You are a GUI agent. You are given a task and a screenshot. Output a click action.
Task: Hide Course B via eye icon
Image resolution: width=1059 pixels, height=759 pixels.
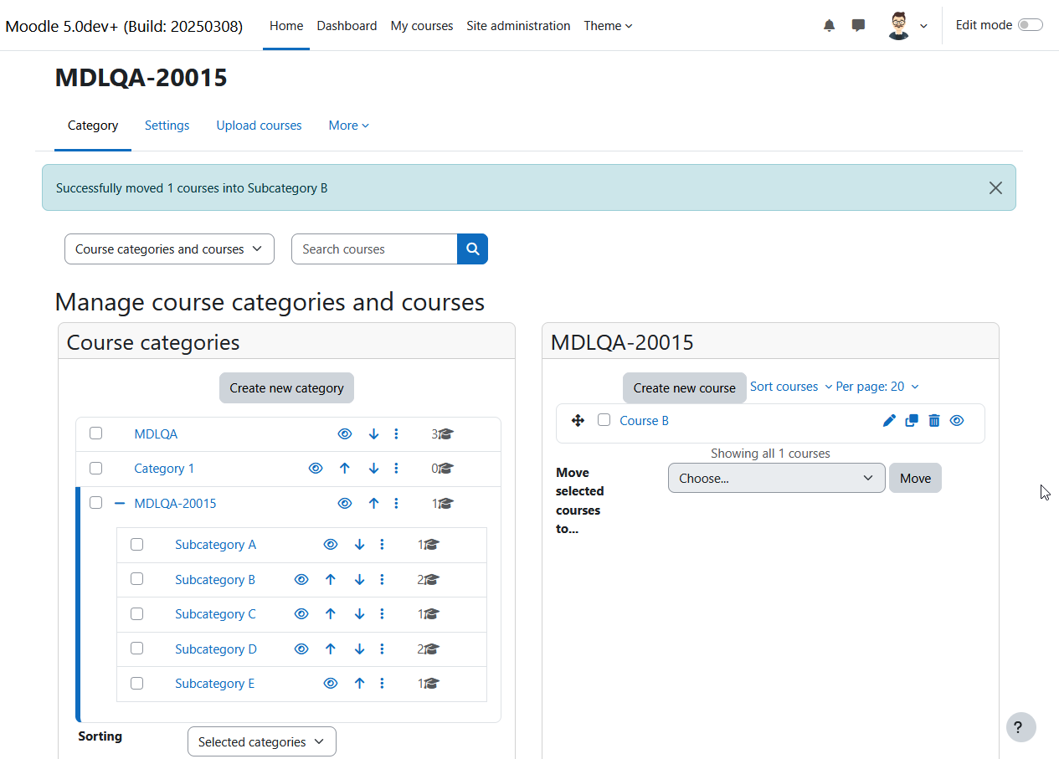coord(957,420)
